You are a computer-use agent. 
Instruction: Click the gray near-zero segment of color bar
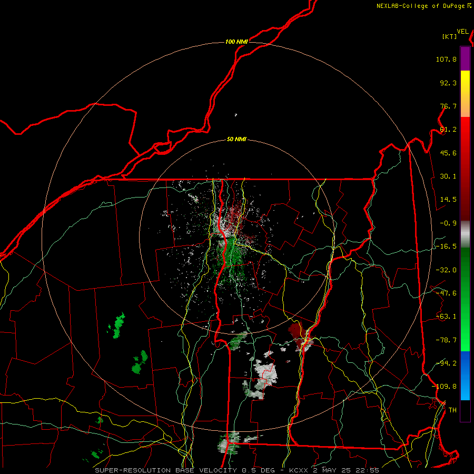465,234
